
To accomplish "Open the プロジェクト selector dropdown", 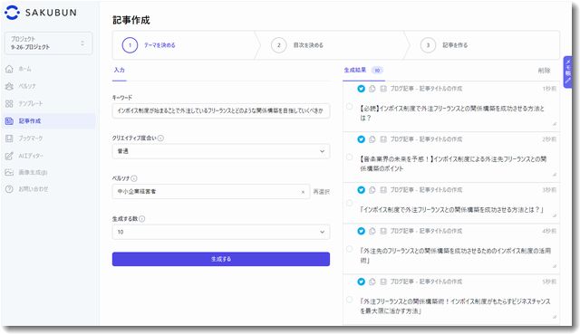I will [48, 43].
